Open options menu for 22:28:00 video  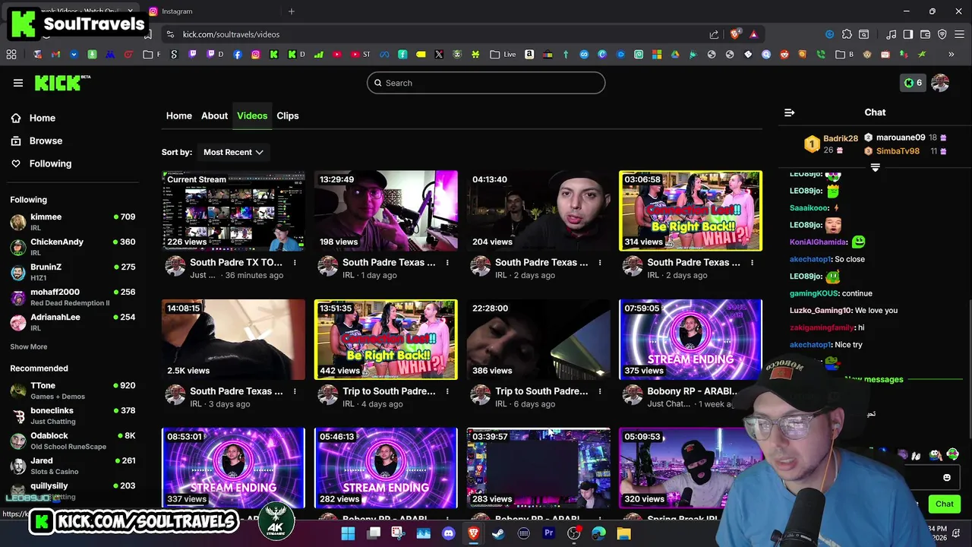coord(600,392)
